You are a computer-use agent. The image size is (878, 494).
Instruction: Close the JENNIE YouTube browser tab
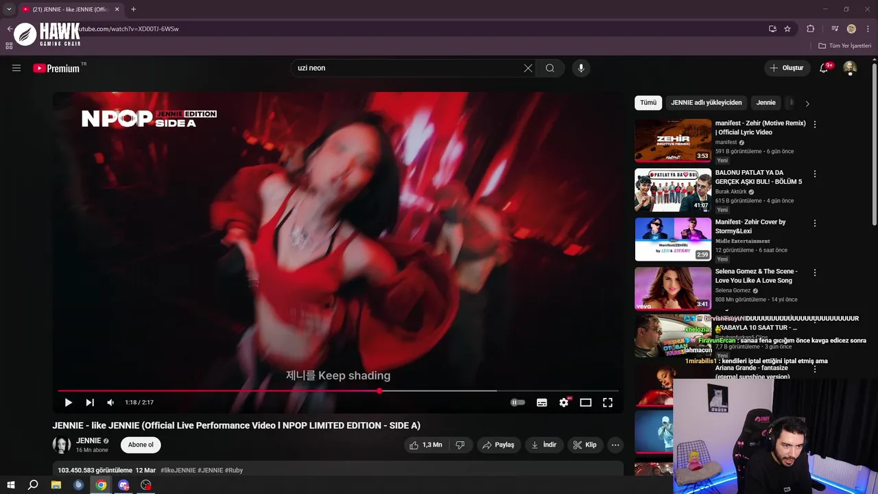click(117, 9)
